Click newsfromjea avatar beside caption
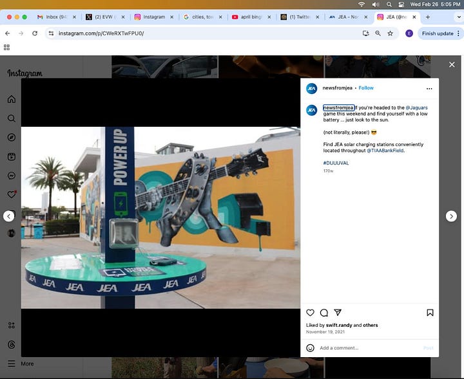This screenshot has height=379, width=464. click(312, 110)
